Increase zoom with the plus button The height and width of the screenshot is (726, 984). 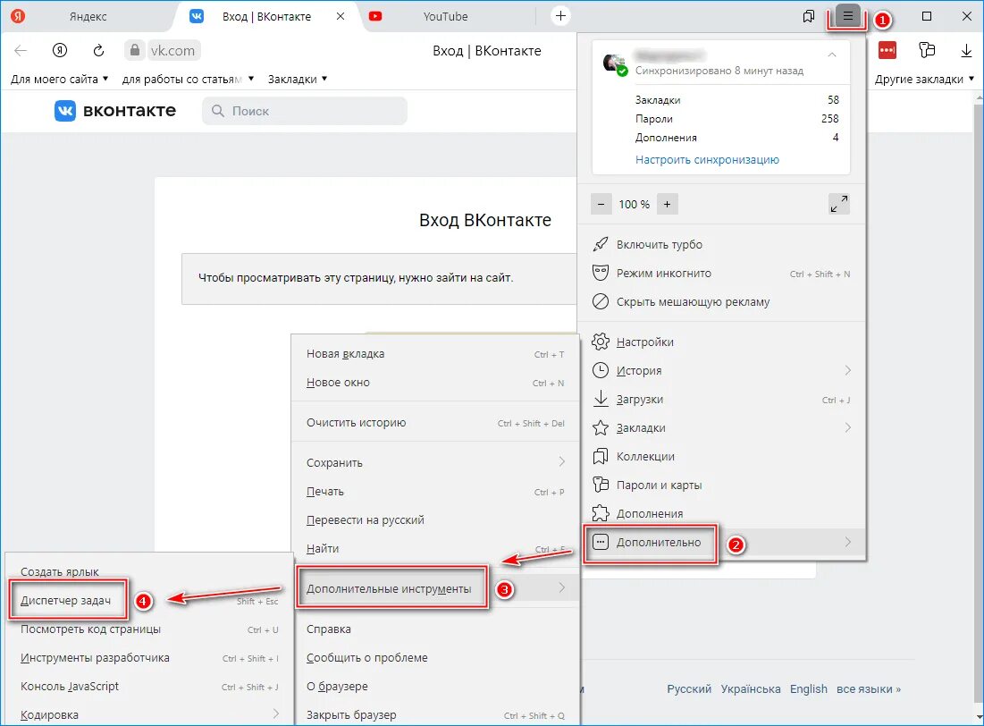tap(667, 204)
